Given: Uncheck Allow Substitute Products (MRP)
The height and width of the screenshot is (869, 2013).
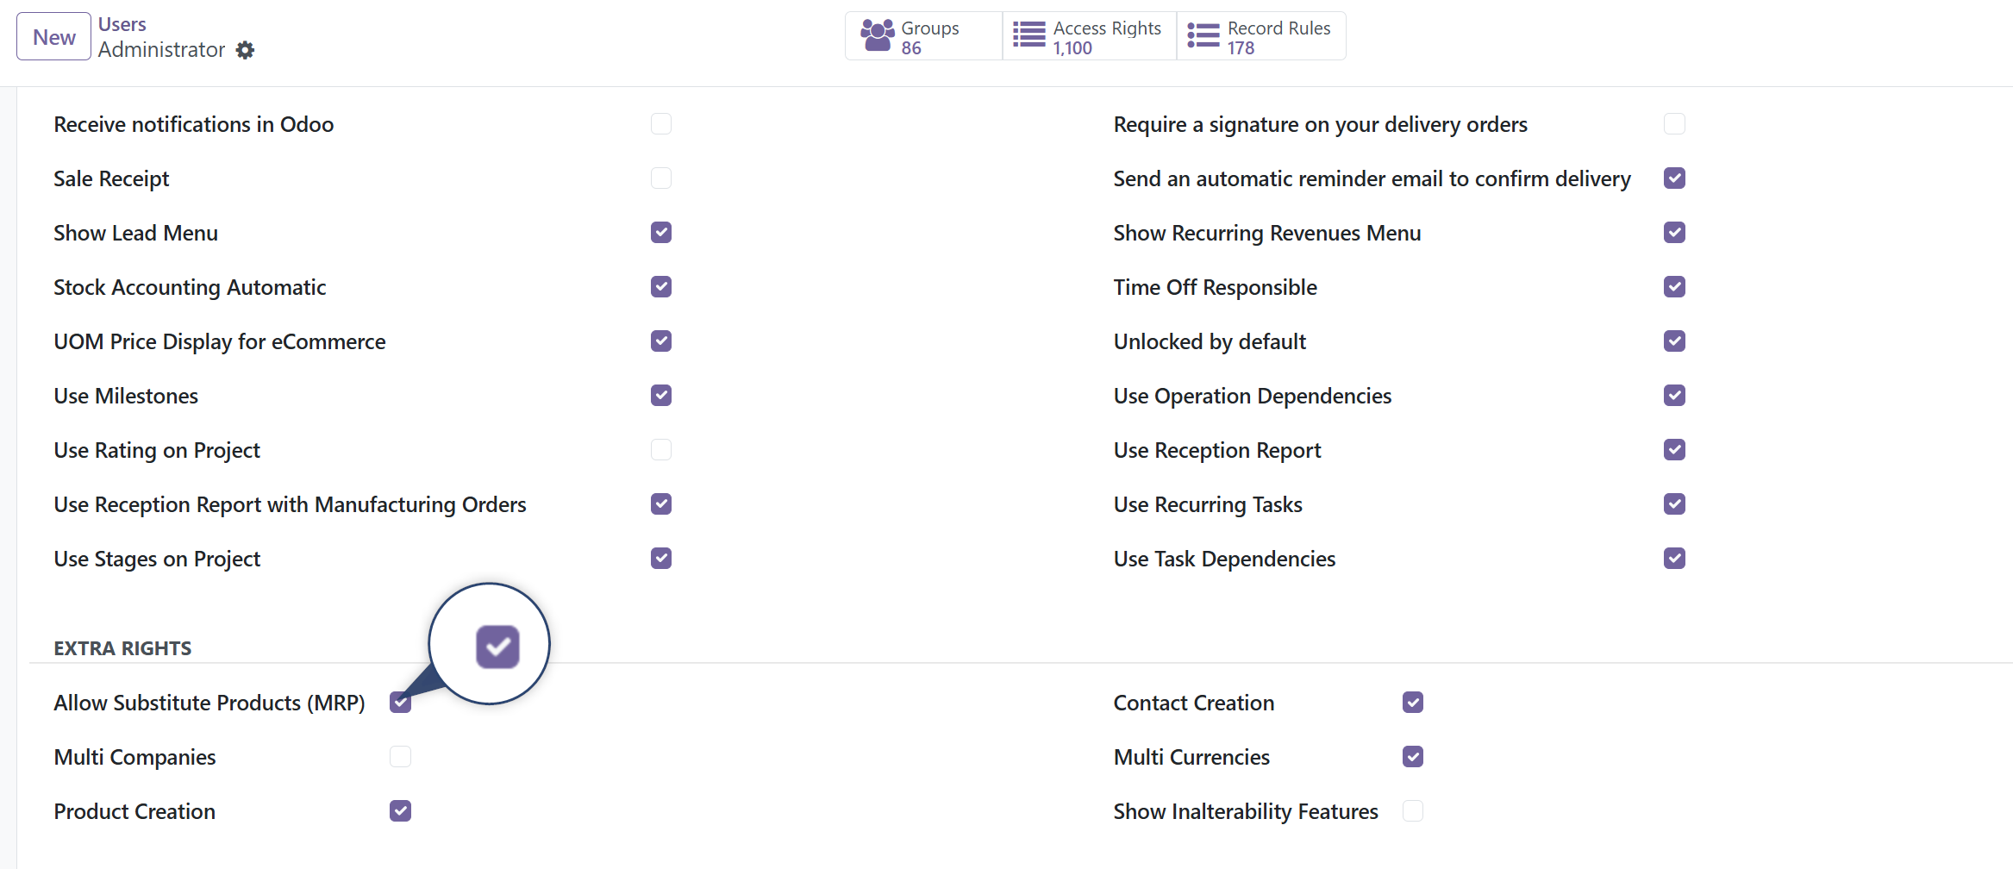Looking at the screenshot, I should (x=400, y=702).
